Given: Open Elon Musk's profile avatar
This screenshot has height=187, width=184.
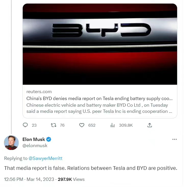Looking at the screenshot, I should [11, 142].
